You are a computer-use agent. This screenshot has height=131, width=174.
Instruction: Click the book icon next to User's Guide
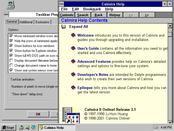coord(73,48)
